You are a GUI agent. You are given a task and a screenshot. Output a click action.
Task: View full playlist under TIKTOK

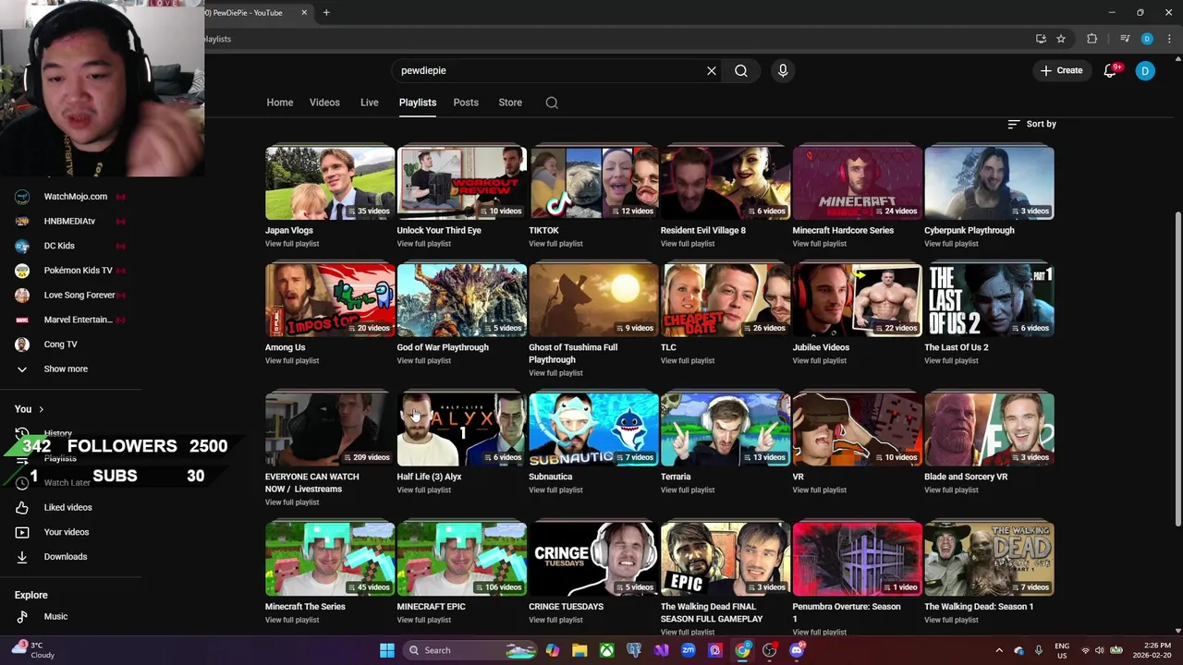click(x=555, y=244)
